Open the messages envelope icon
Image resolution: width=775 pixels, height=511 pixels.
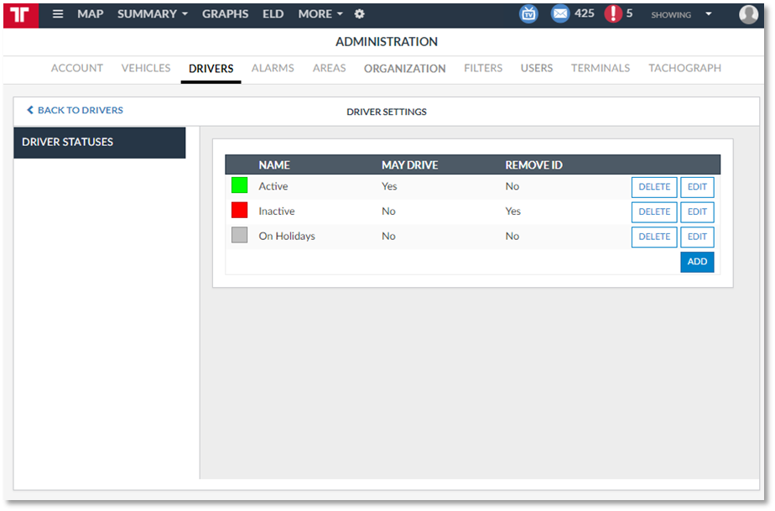click(x=559, y=14)
